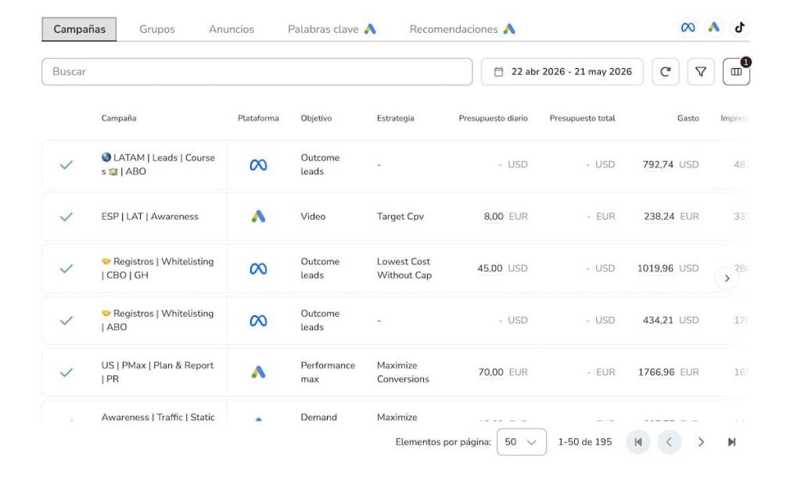Screen dimensions: 801x485
Task: Sort by the Gasto column header
Action: point(688,118)
